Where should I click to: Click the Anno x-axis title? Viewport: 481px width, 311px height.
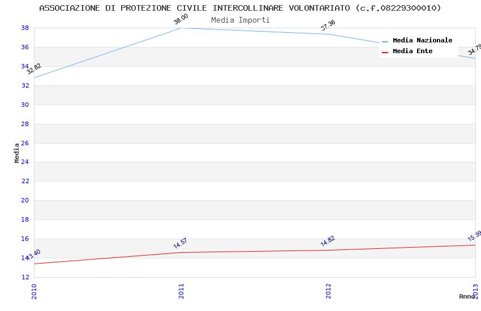pyautogui.click(x=467, y=296)
